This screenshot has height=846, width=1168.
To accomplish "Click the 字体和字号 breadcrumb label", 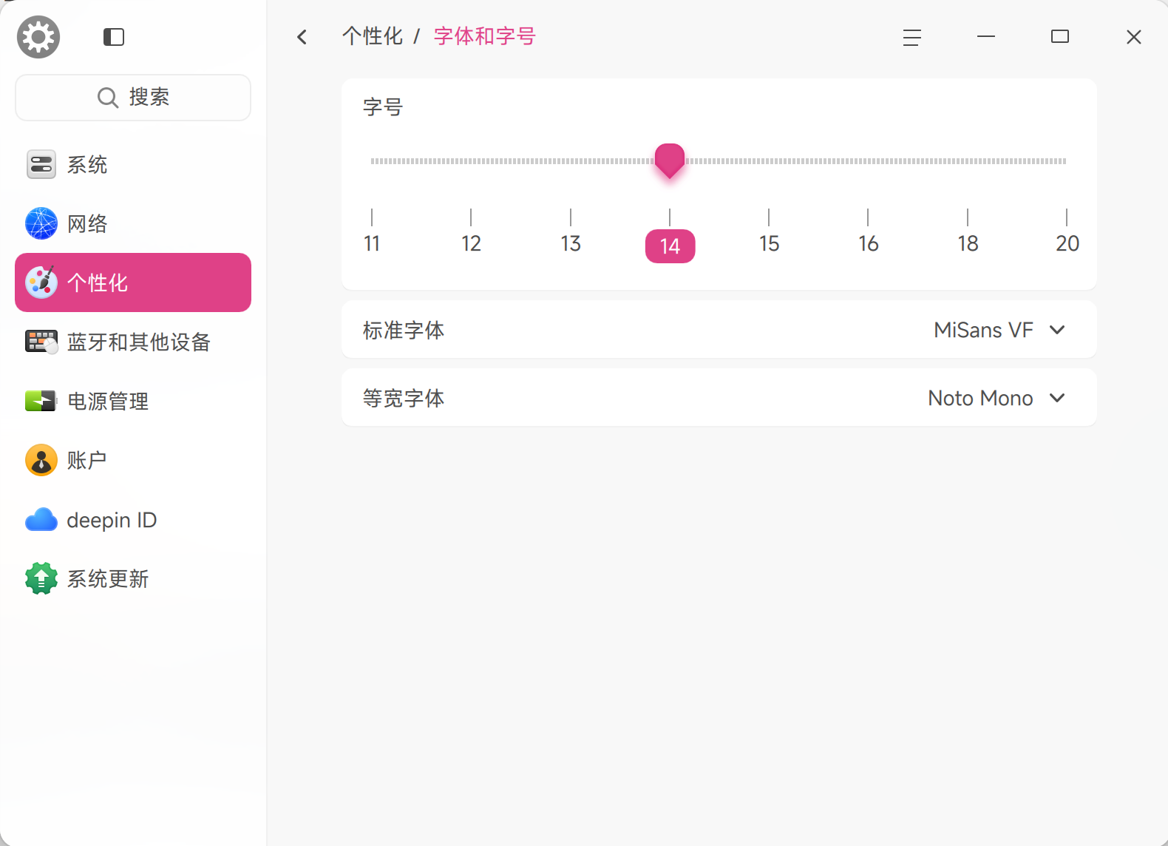I will (x=485, y=36).
